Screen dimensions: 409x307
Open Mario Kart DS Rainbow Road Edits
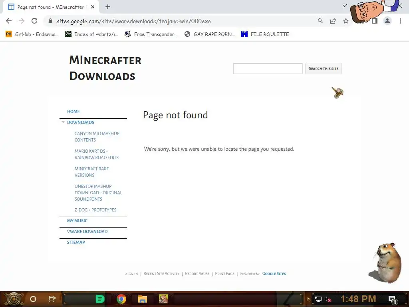click(97, 154)
